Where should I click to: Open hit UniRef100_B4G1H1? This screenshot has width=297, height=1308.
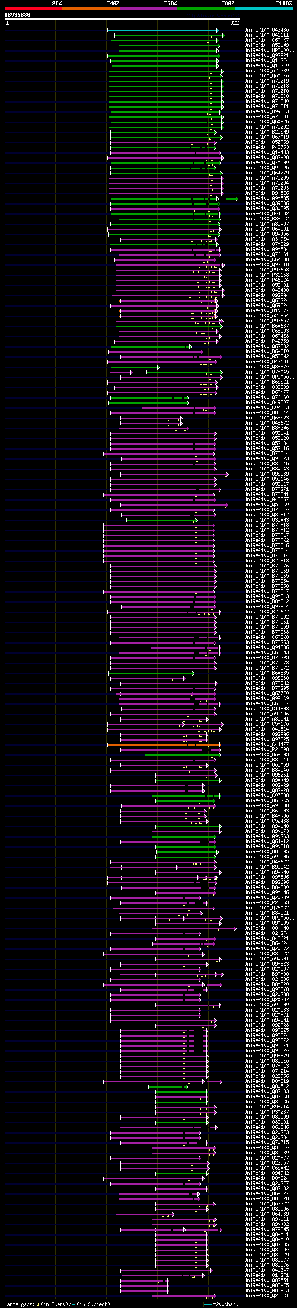pyautogui.click(x=266, y=362)
